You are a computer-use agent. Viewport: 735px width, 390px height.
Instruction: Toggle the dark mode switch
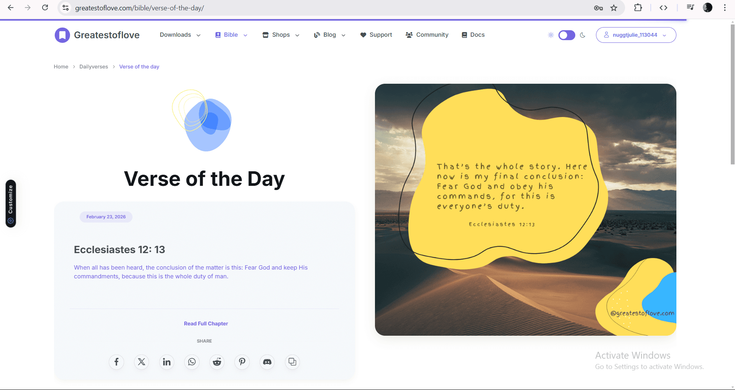(x=566, y=35)
